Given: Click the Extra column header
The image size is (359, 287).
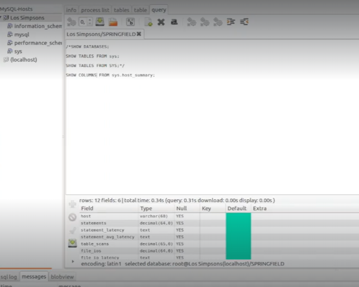Looking at the screenshot, I should pos(260,209).
